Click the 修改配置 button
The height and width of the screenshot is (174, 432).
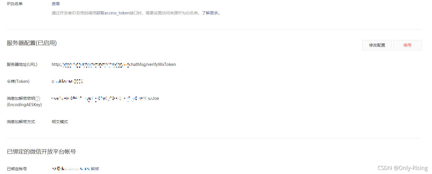[x=377, y=45]
